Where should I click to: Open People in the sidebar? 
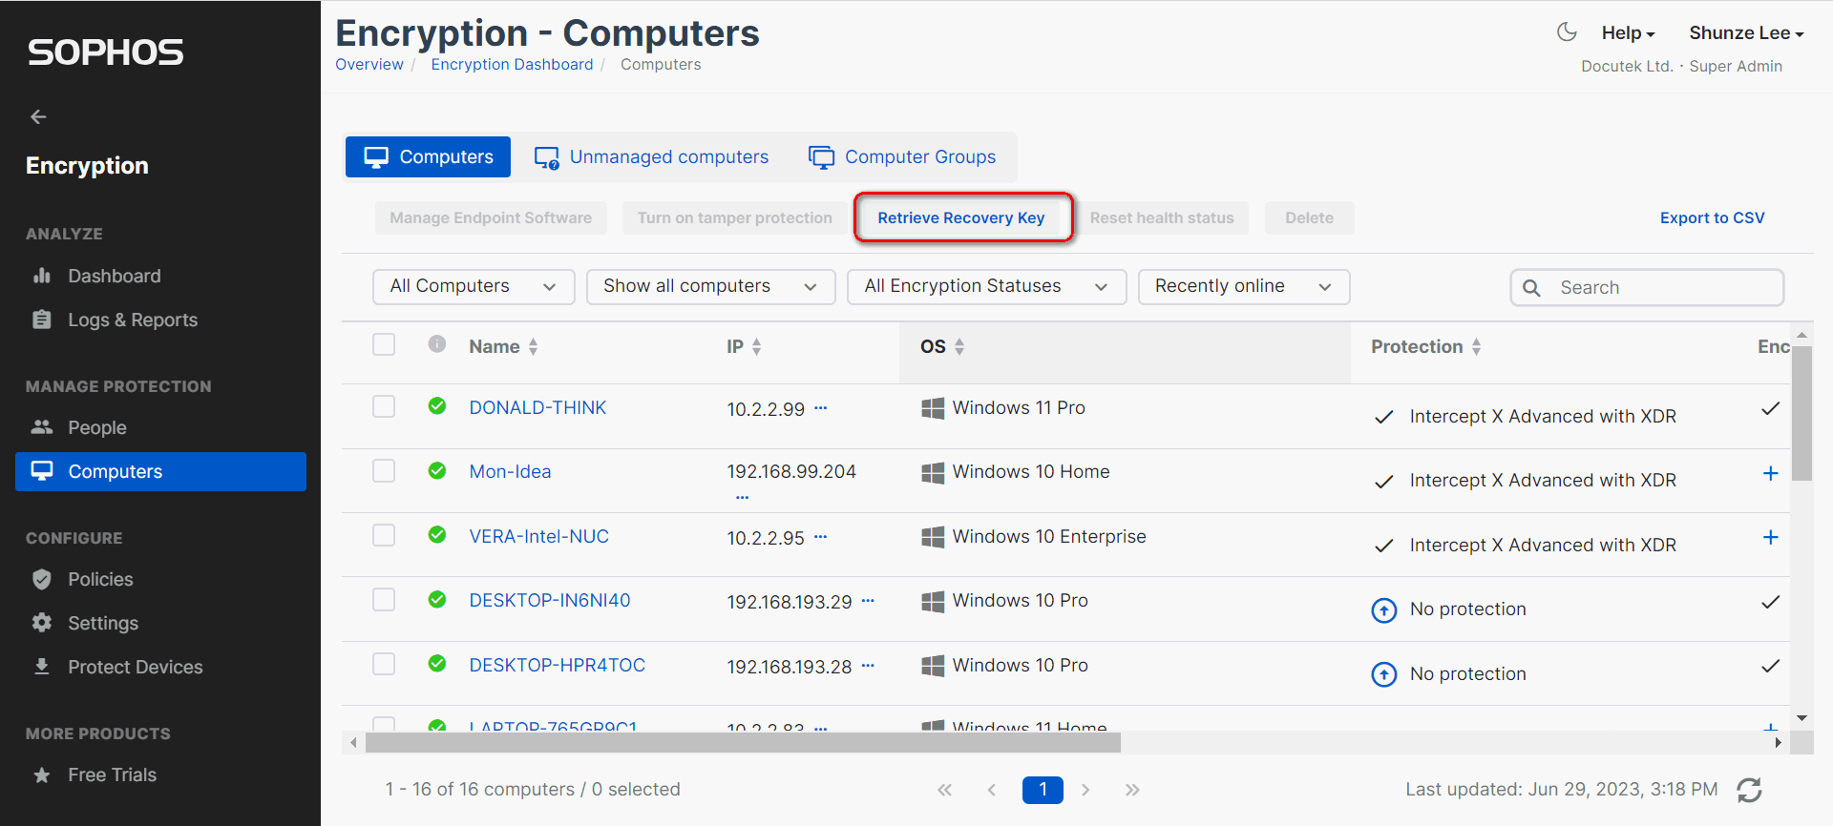[96, 428]
